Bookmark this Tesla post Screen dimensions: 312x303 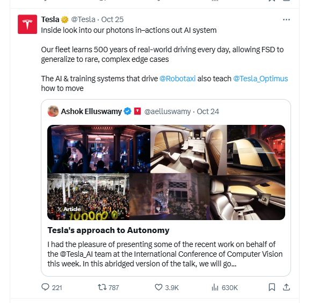[272, 287]
